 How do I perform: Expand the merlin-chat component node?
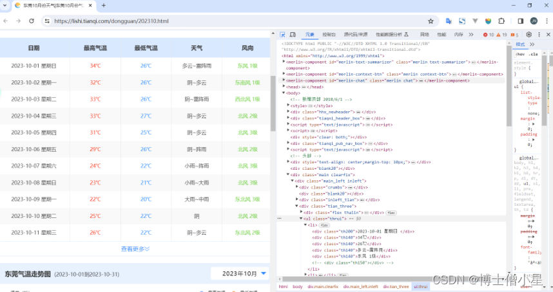pos(284,80)
